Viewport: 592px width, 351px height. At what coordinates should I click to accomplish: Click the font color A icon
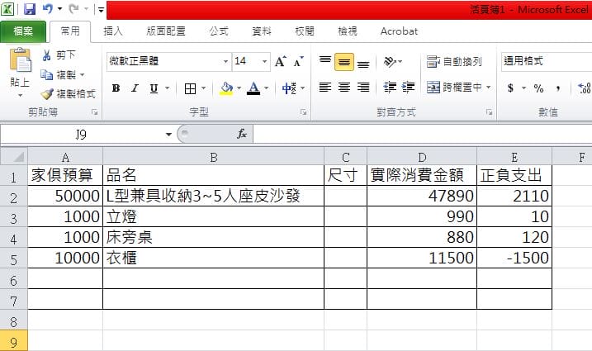click(253, 87)
